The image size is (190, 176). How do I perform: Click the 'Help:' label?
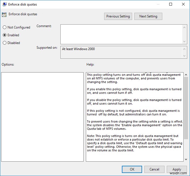tap(90, 64)
